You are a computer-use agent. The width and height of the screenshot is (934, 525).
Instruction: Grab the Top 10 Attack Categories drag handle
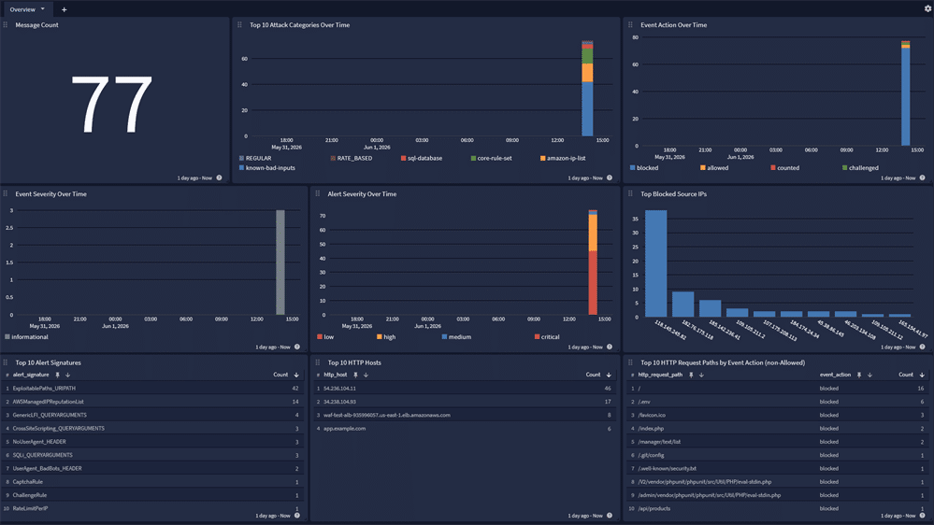pos(239,25)
